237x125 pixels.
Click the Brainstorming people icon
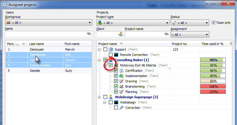tap(121, 86)
